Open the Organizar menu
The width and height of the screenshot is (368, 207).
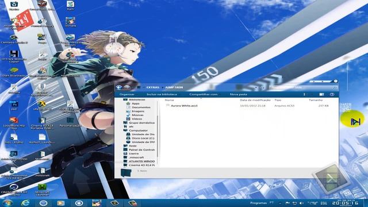(x=127, y=94)
